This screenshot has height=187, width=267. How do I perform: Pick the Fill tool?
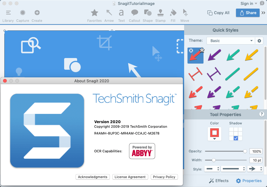click(x=173, y=15)
